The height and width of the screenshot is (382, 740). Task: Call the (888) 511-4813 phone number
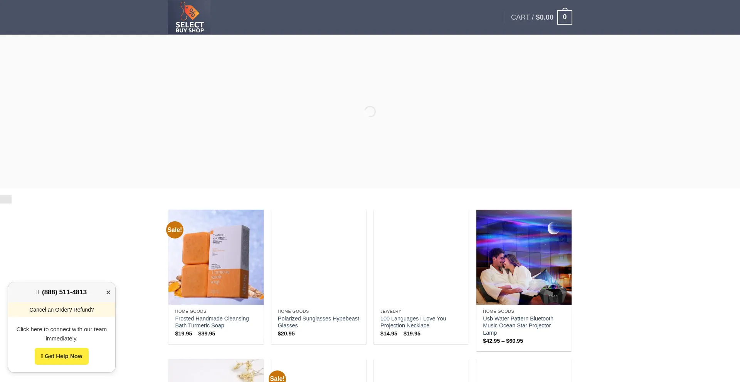[x=64, y=292]
